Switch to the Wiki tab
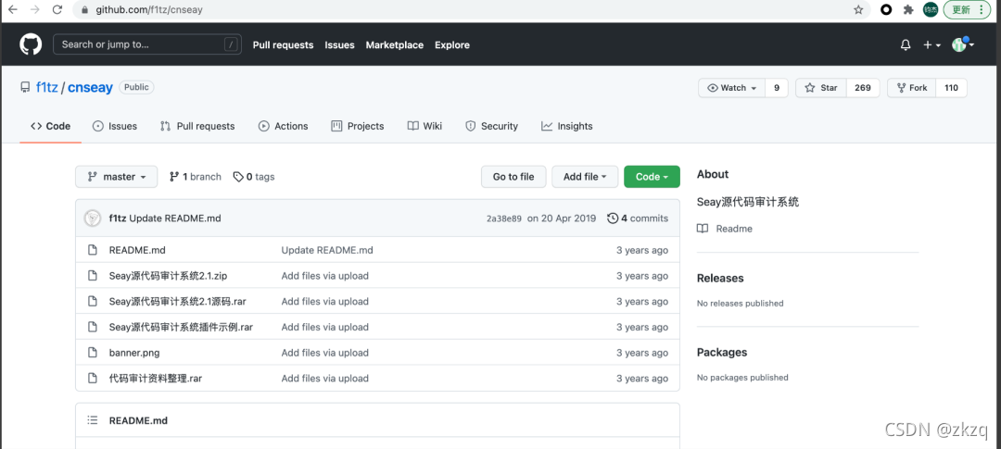 (x=424, y=126)
